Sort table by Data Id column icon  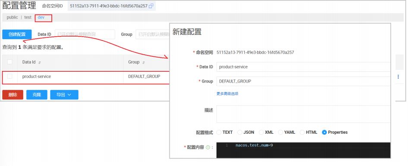(40, 62)
